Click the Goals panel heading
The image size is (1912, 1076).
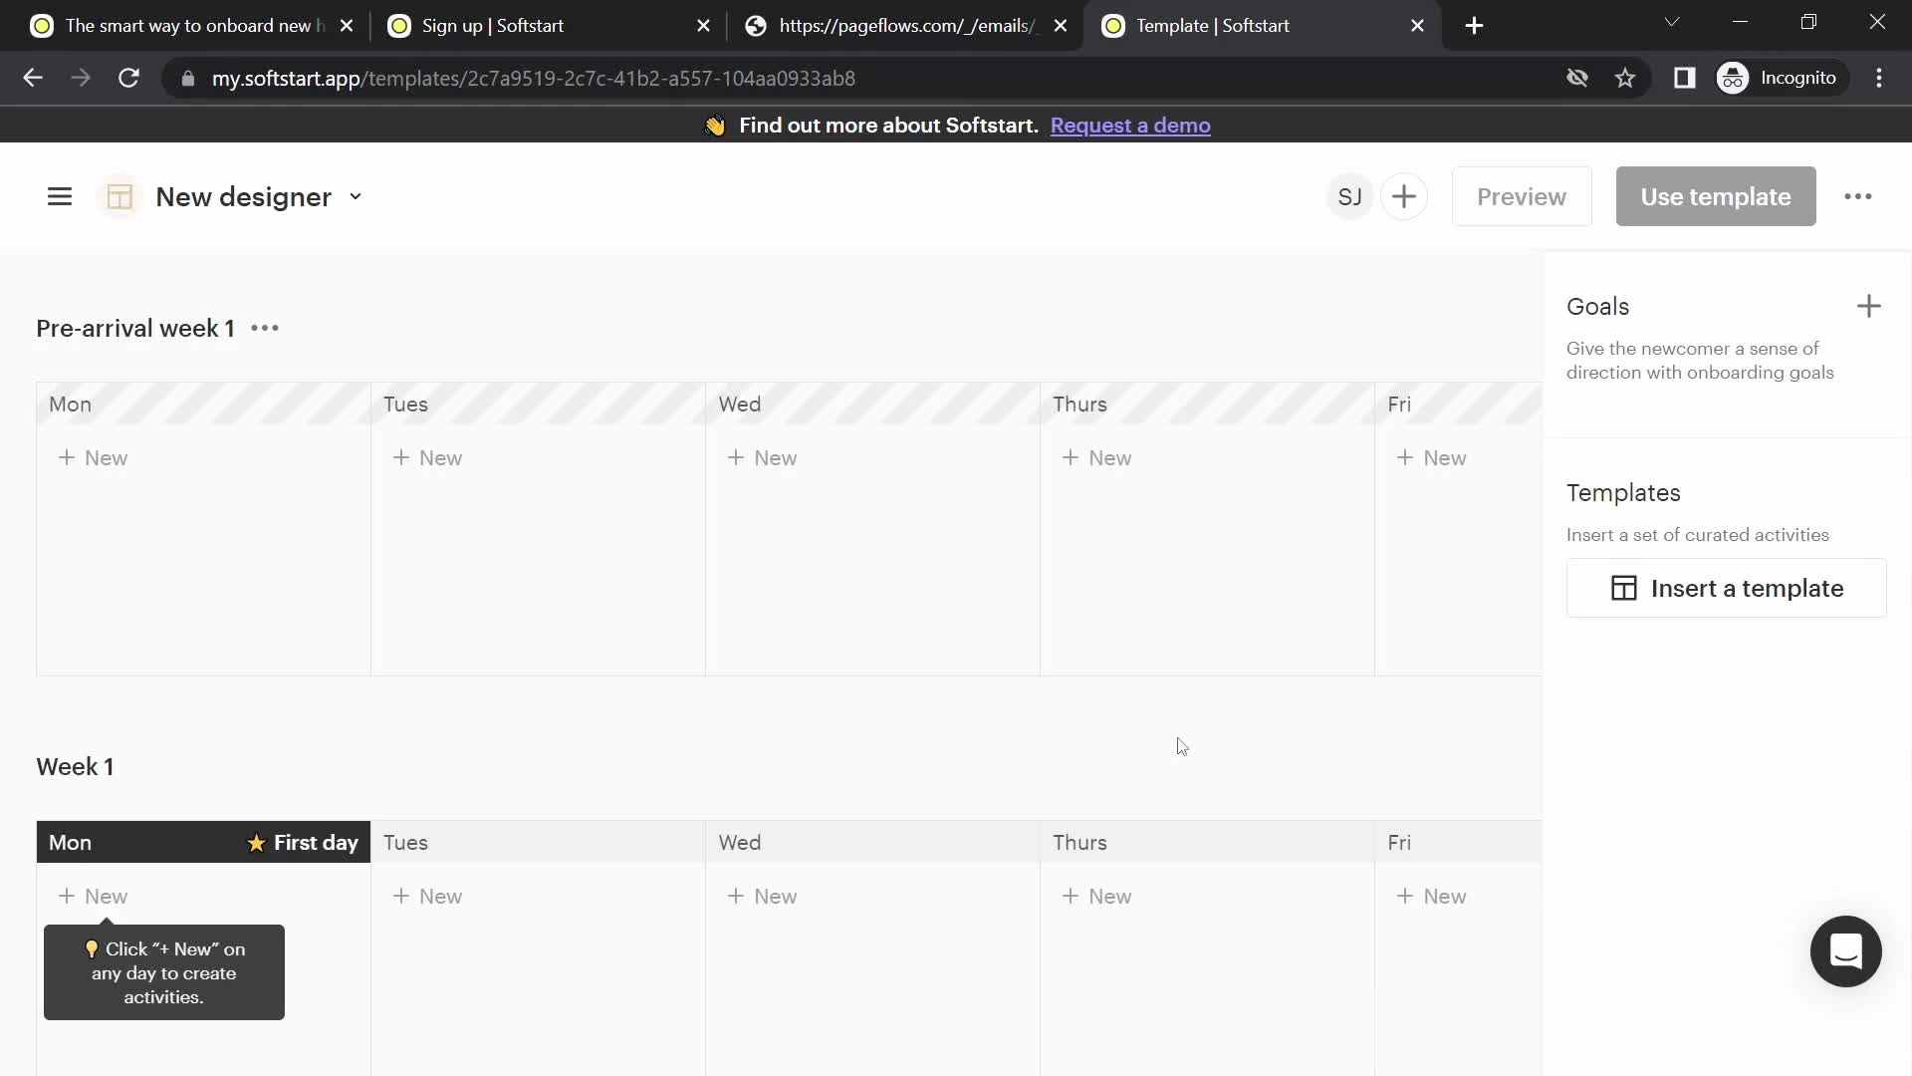tap(1597, 306)
